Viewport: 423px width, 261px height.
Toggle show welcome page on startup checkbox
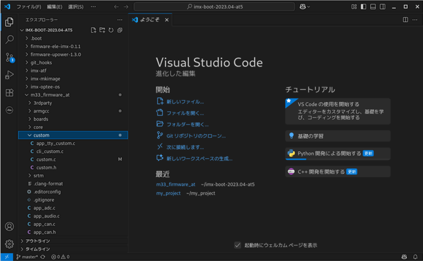tap(237, 245)
